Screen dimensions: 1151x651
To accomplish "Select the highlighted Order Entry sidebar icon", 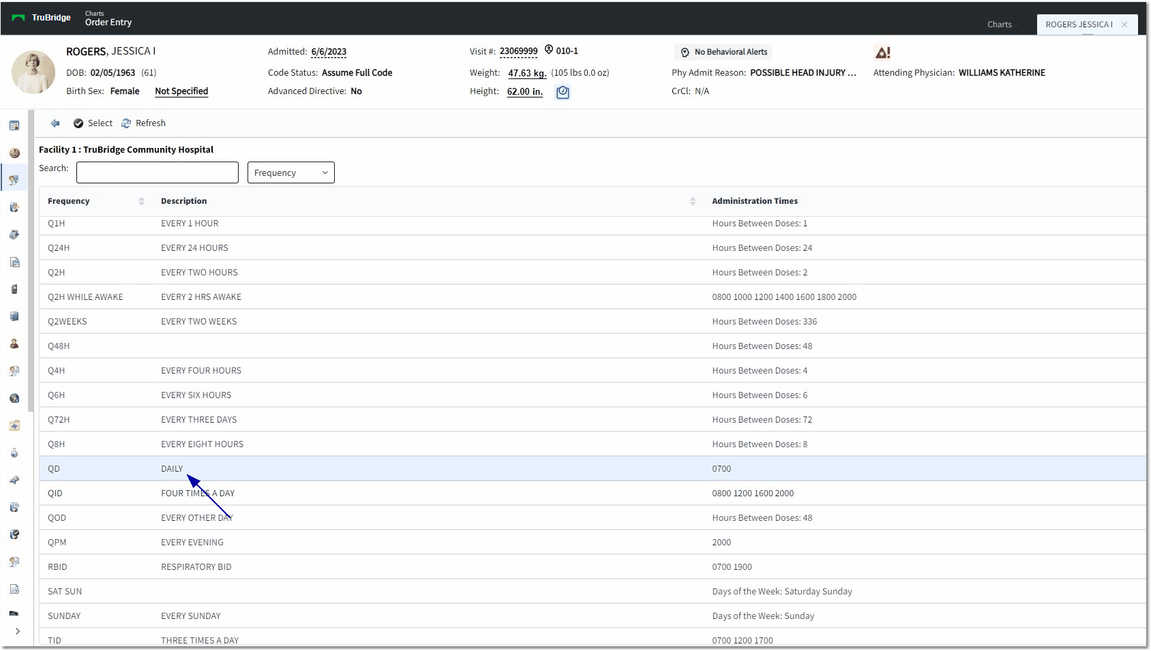I will (14, 180).
